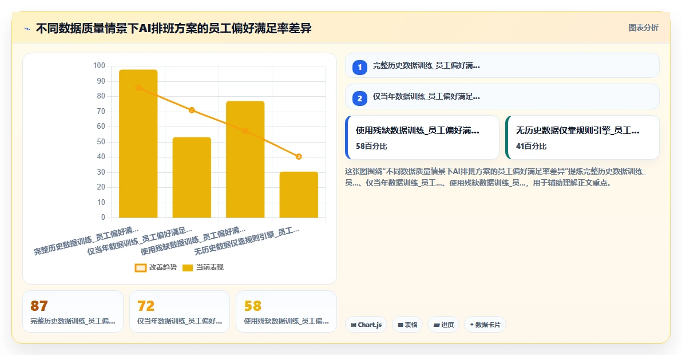Click the 数据卡片 chip diamond icon
Screen dimensions: 682x355
(x=472, y=325)
